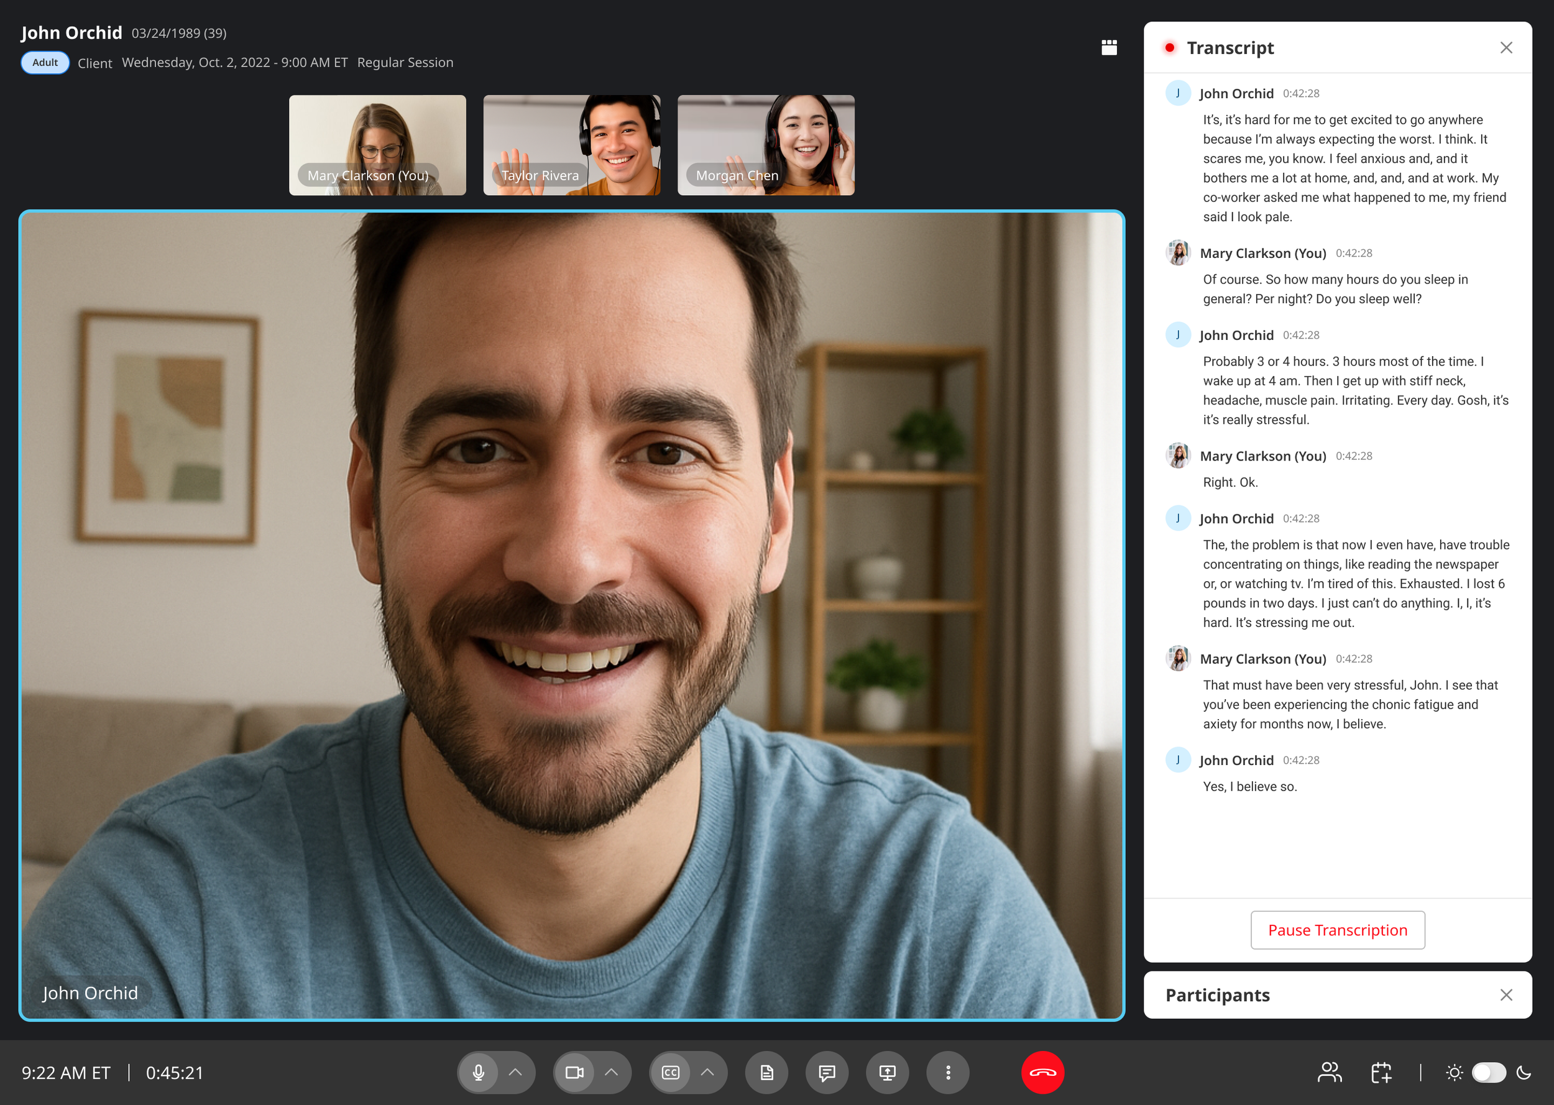Open session notes document icon
The height and width of the screenshot is (1105, 1554).
click(x=767, y=1072)
